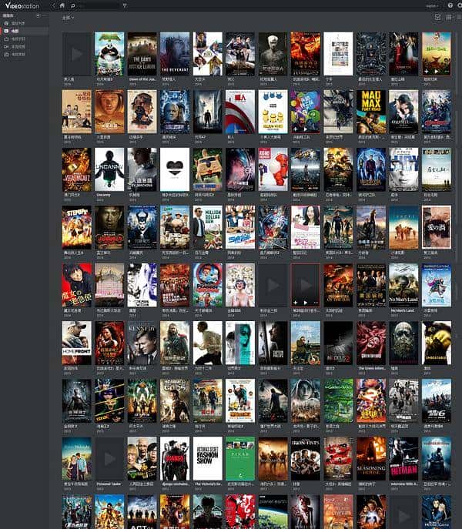This screenshot has width=462, height=529.
Task: Open the Big Hero 6 Baymax poster
Action: tap(273, 169)
